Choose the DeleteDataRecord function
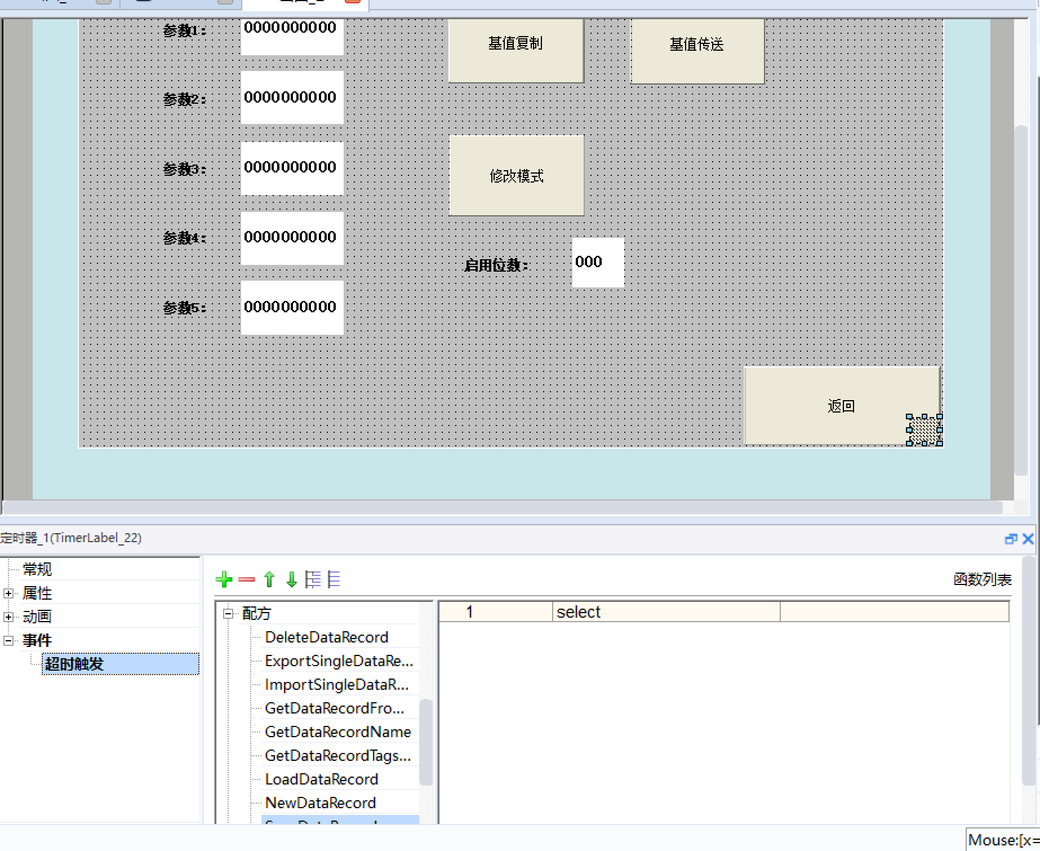The height and width of the screenshot is (851, 1040). click(327, 637)
